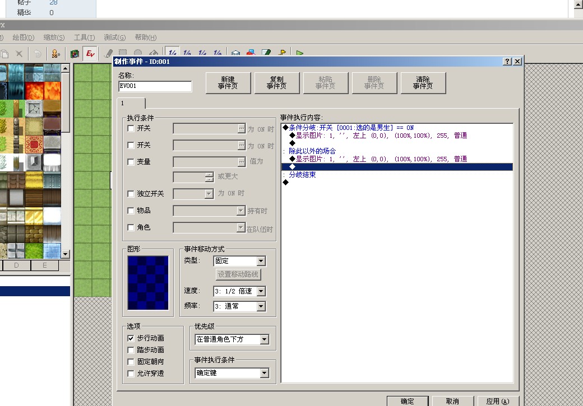Click the tileset palette scroll-down arrow
The width and height of the screenshot is (583, 406).
(x=66, y=254)
